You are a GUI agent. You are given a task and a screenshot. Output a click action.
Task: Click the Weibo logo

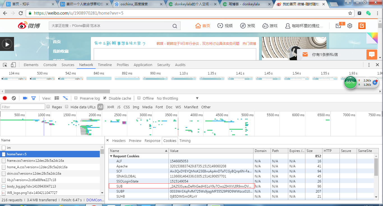pyautogui.click(x=29, y=25)
